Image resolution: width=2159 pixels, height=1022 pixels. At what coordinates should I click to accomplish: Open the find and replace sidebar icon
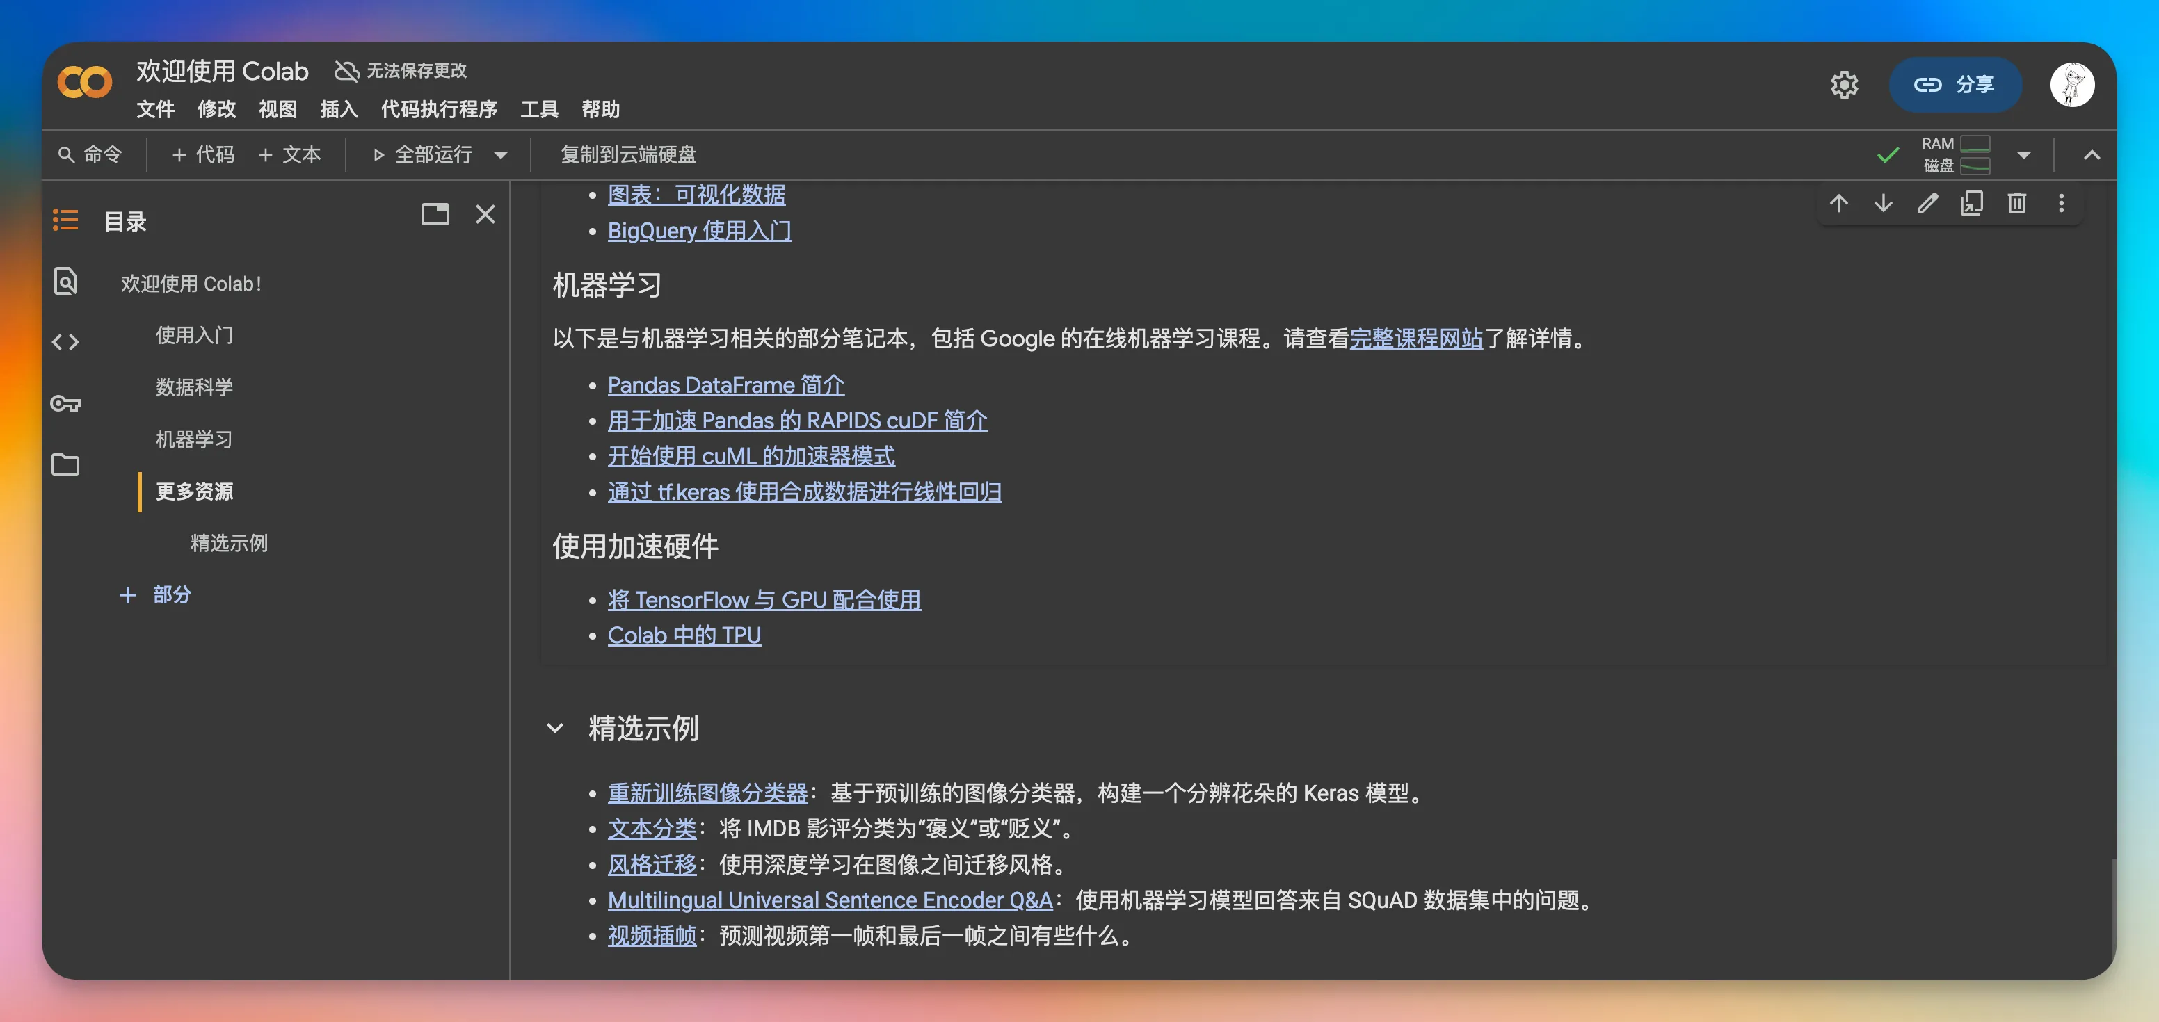(65, 281)
